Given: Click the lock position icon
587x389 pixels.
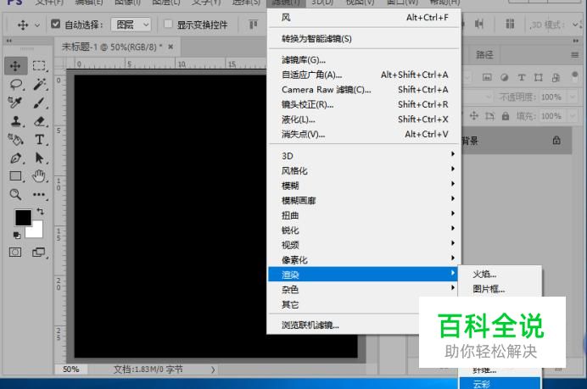Looking at the screenshot, I should pos(474,115).
